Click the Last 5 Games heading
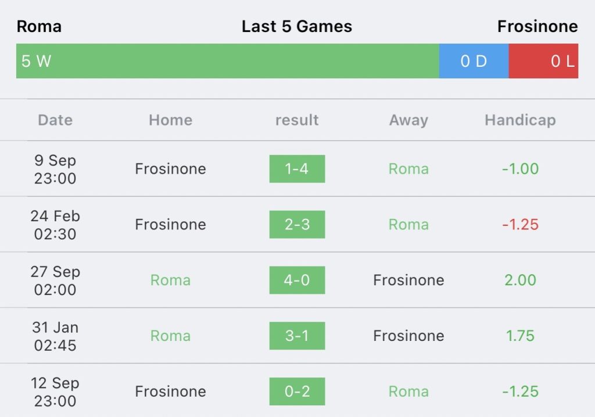This screenshot has height=417, width=595. click(297, 27)
